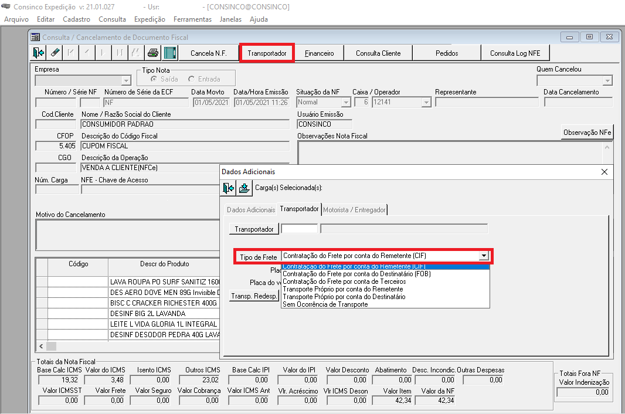Click the Transportador toolbar button
Viewport: 625px width, 414px height.
click(x=267, y=53)
